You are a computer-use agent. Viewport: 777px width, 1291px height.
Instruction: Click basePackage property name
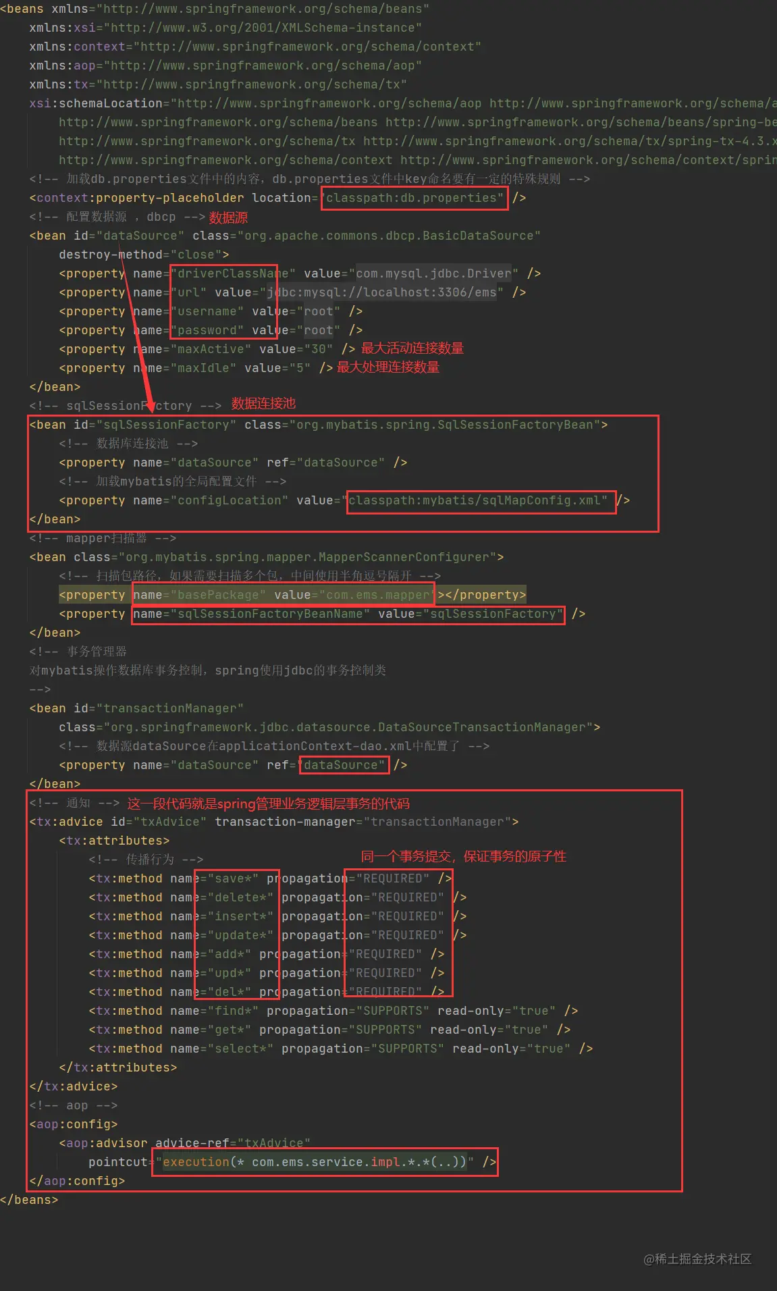(218, 595)
